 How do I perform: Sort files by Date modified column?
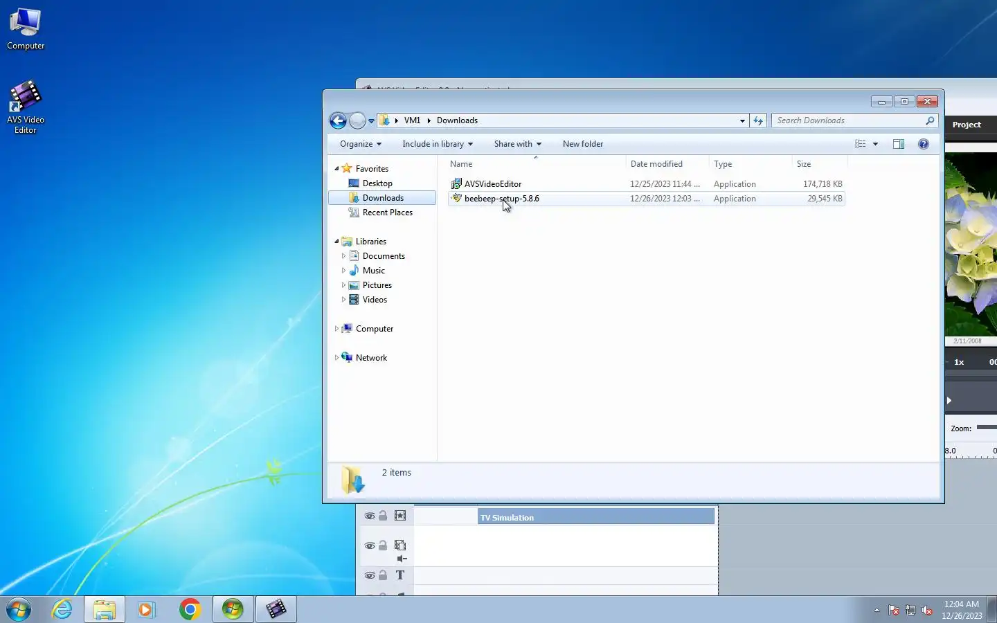point(667,164)
